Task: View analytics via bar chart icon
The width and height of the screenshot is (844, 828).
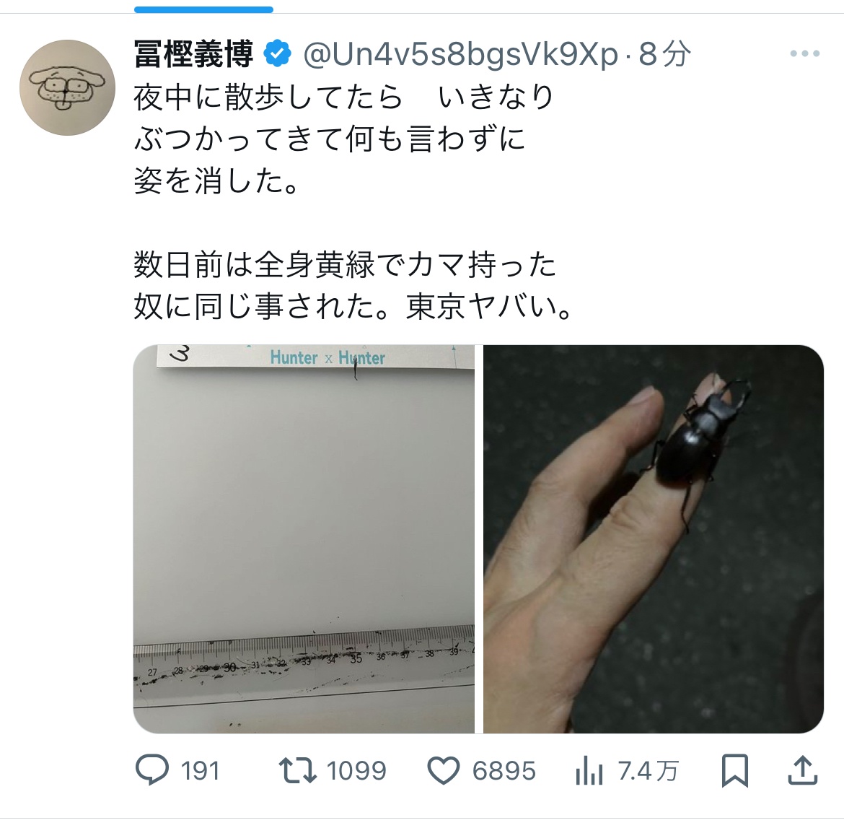Action: click(589, 771)
